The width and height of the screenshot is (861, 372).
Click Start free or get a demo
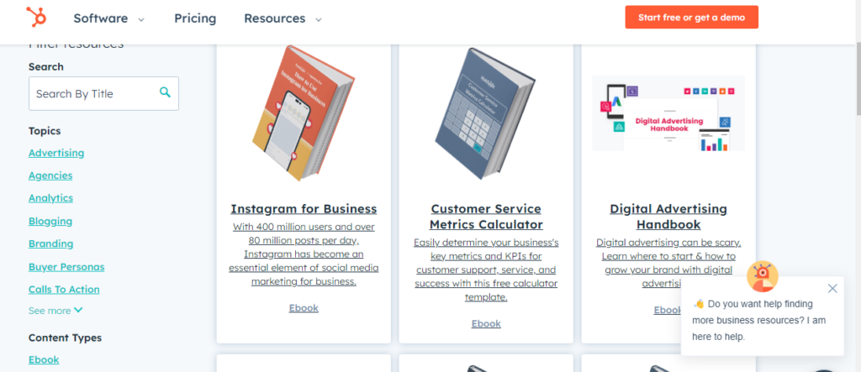click(691, 17)
